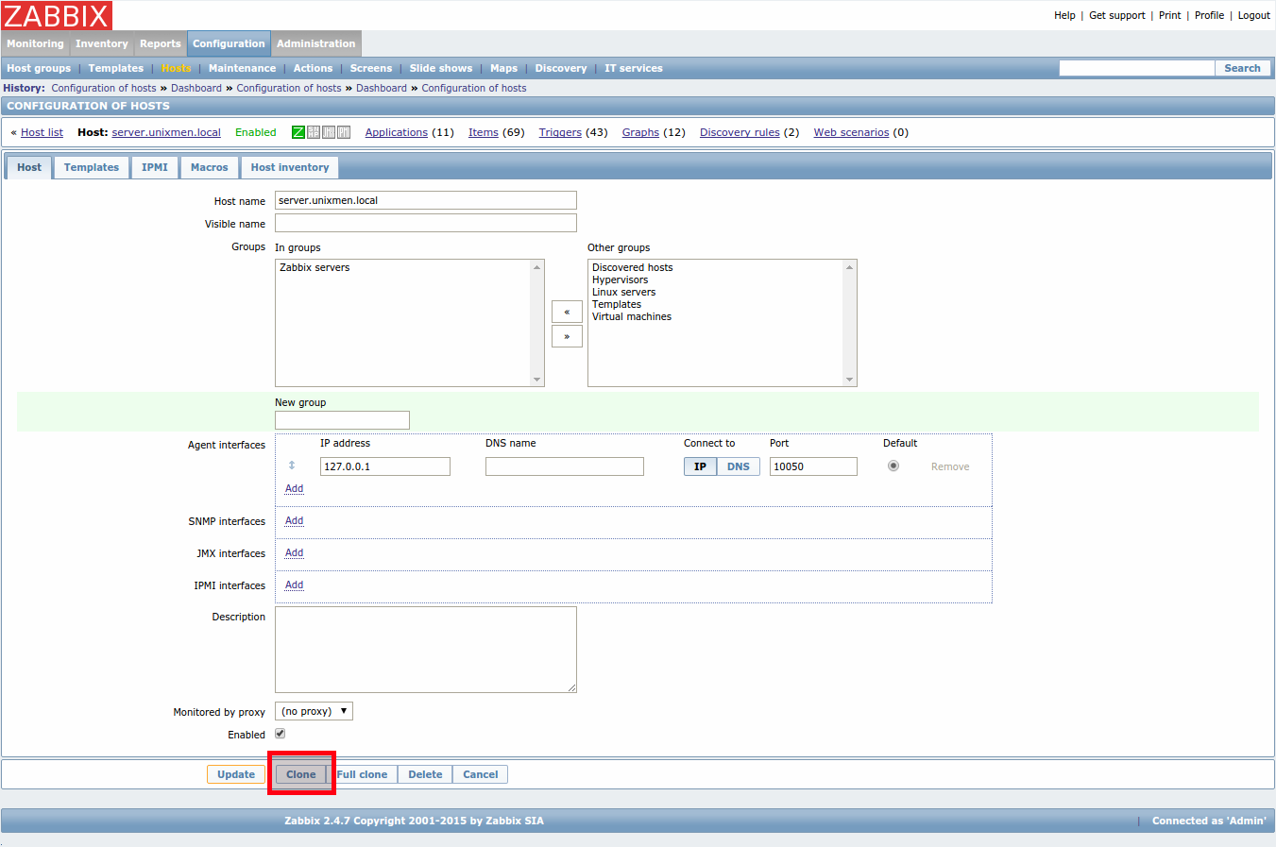Image resolution: width=1276 pixels, height=847 pixels.
Task: Select the Default interface radio button
Action: (x=893, y=466)
